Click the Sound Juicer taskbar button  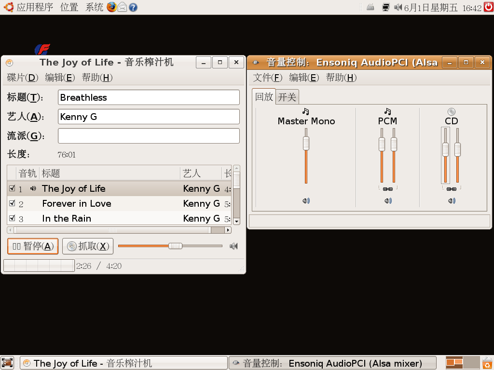pos(123,363)
